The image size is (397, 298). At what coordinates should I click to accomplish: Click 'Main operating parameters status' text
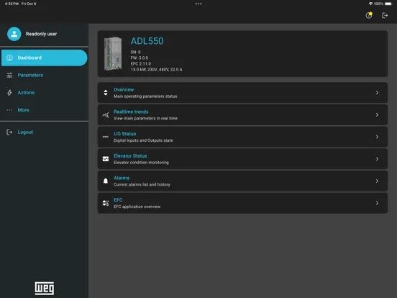tap(145, 96)
